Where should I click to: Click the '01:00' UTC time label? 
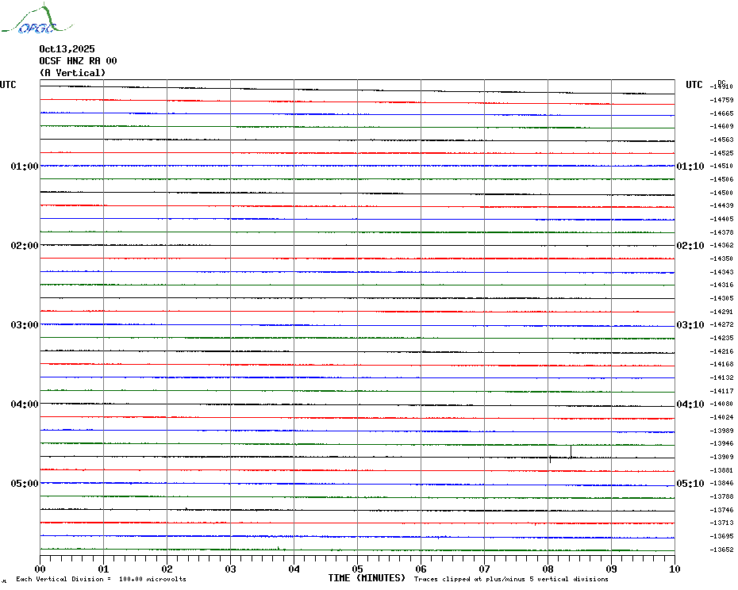coord(25,166)
